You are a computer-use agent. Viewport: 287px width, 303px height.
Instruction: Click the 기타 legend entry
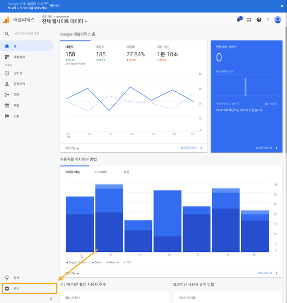(x=127, y=262)
